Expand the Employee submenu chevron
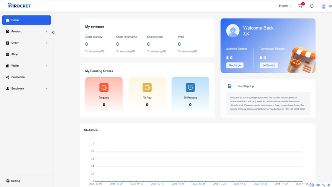The image size is (332, 187). [x=46, y=89]
